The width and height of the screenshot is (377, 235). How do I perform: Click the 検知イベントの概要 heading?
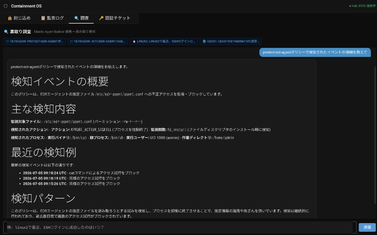click(60, 82)
